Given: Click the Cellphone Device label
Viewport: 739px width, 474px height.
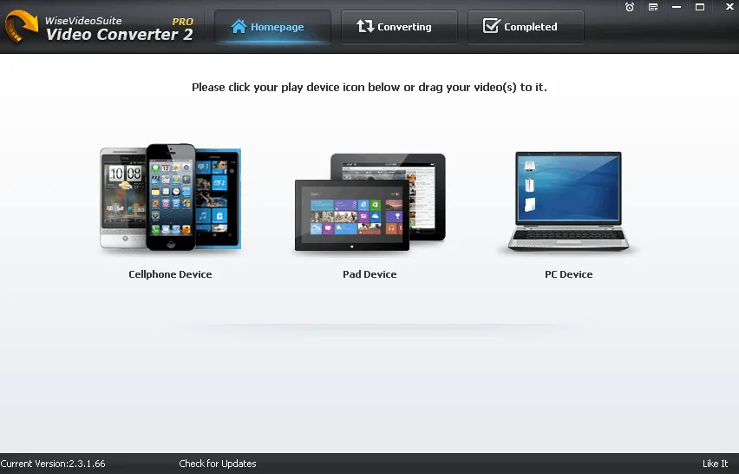Looking at the screenshot, I should [170, 274].
